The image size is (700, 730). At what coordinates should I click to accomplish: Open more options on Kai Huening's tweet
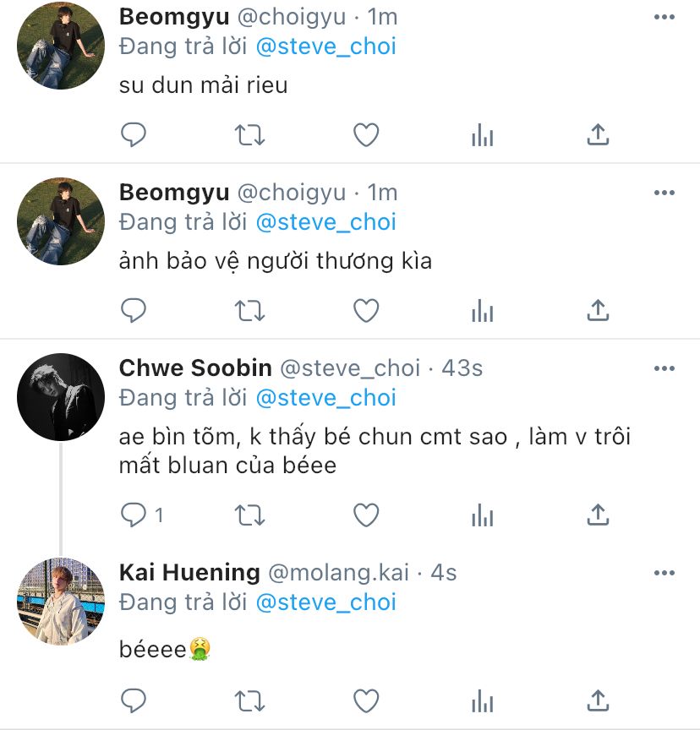[664, 573]
